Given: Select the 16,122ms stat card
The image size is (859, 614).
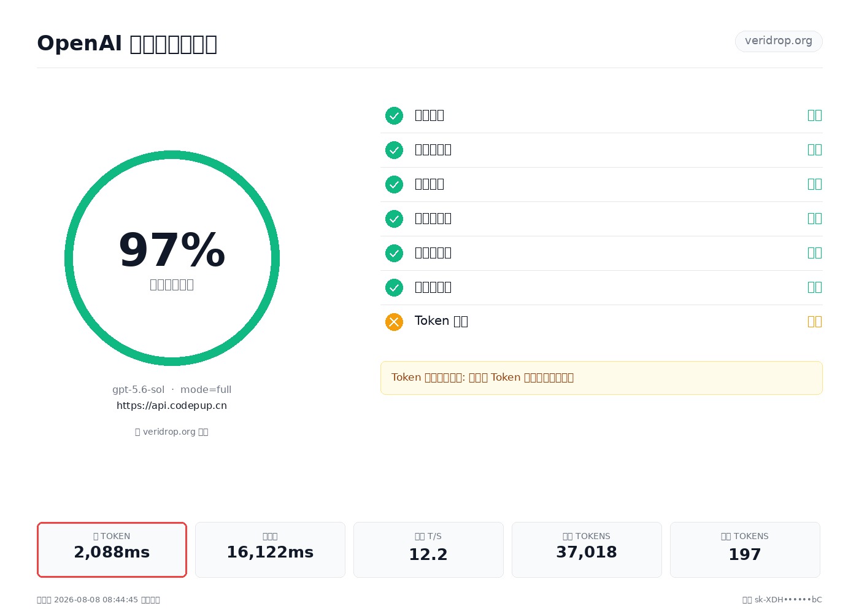Looking at the screenshot, I should [270, 550].
